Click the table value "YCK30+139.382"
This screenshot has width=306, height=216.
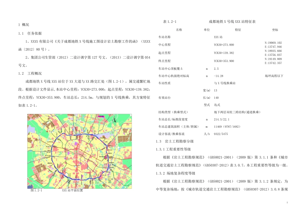[x=224, y=53]
